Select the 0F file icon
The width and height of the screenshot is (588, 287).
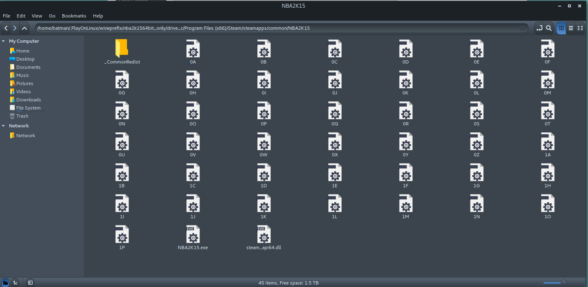[547, 48]
